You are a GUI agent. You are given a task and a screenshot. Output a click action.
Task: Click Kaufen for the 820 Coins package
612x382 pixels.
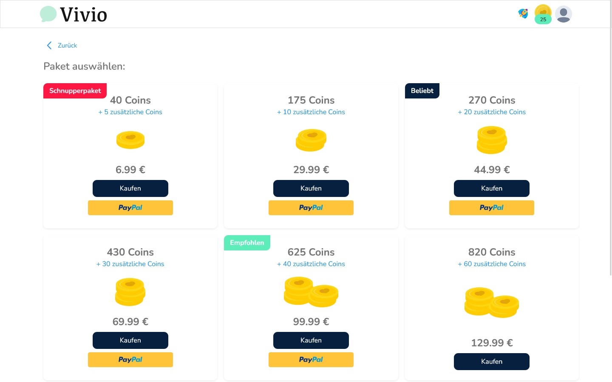click(x=492, y=362)
